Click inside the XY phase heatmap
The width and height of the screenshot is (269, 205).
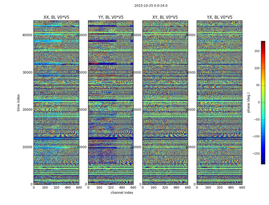click(x=165, y=102)
